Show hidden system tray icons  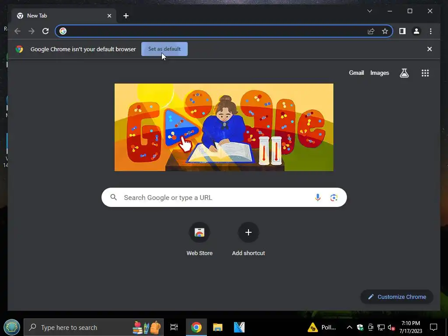349,327
